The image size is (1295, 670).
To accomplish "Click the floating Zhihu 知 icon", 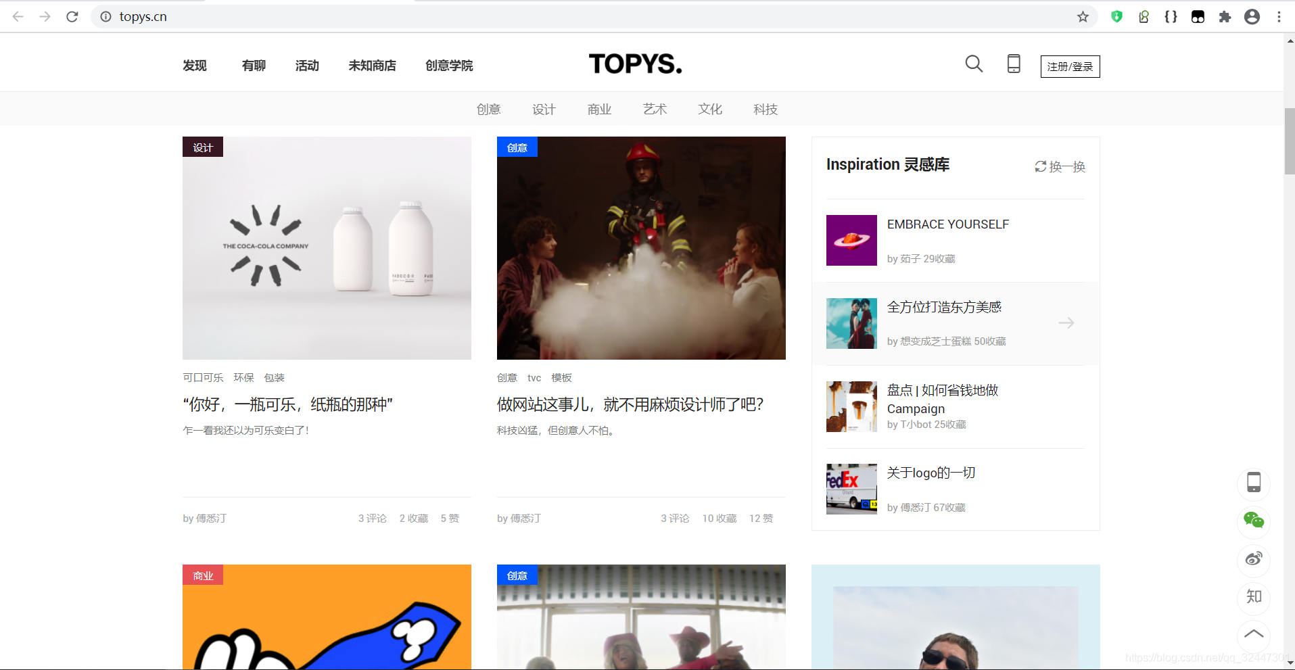I will tap(1254, 597).
